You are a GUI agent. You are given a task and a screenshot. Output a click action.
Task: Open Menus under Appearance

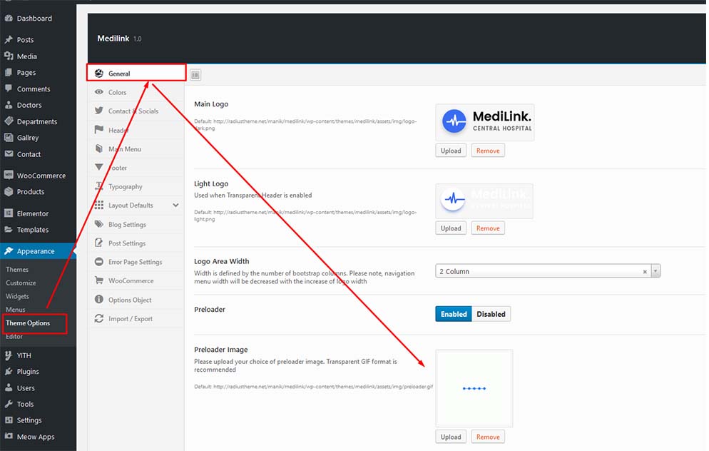point(16,310)
